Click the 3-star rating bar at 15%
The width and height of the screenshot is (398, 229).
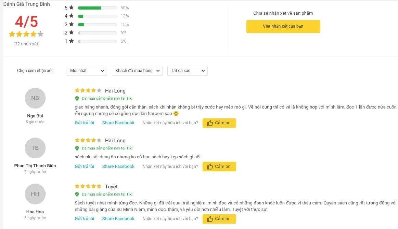[97, 25]
